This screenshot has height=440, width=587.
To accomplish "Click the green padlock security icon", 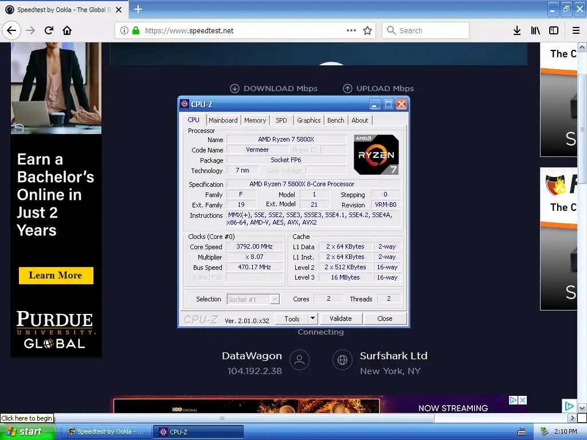I will pos(136,30).
